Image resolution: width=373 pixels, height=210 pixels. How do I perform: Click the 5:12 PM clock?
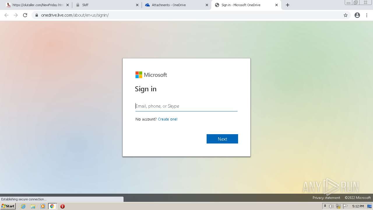(358, 206)
